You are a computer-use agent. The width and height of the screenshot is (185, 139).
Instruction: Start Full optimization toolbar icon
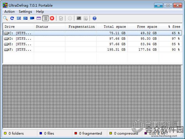pyautogui.click(x=32, y=18)
